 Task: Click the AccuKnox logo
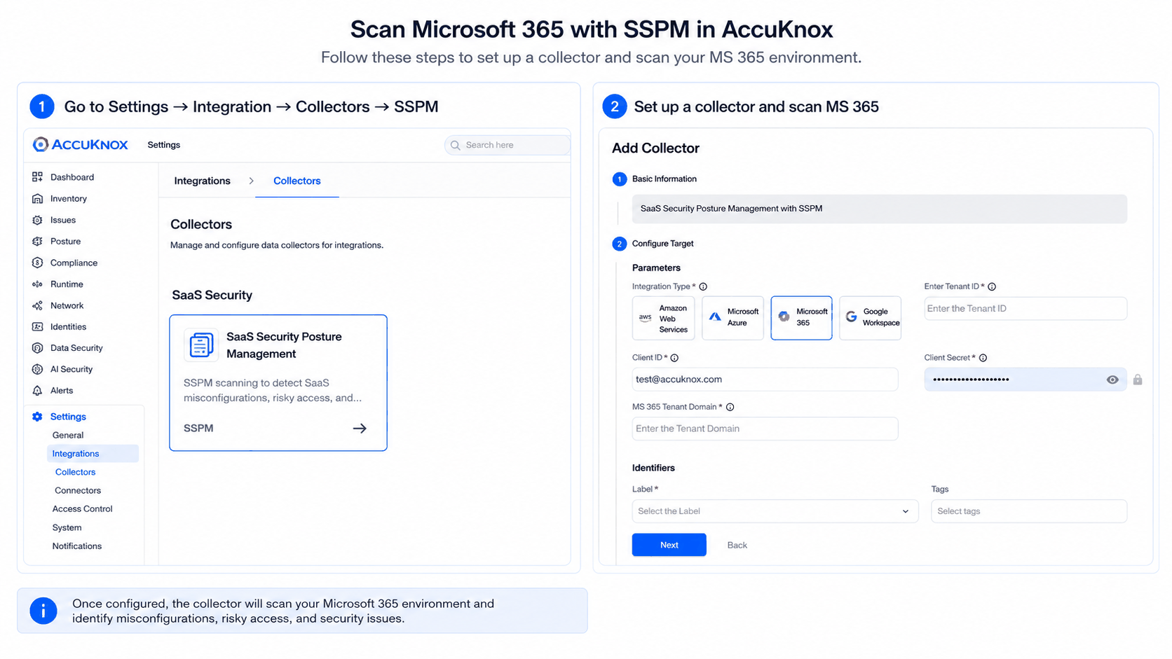coord(80,145)
